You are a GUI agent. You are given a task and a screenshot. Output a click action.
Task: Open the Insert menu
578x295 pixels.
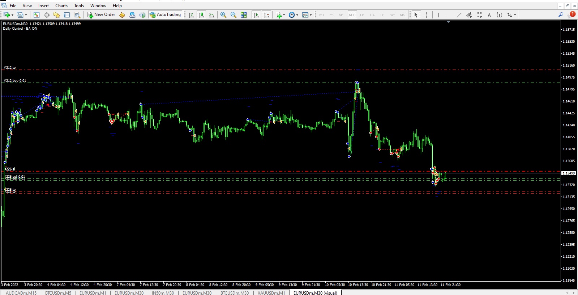click(43, 5)
